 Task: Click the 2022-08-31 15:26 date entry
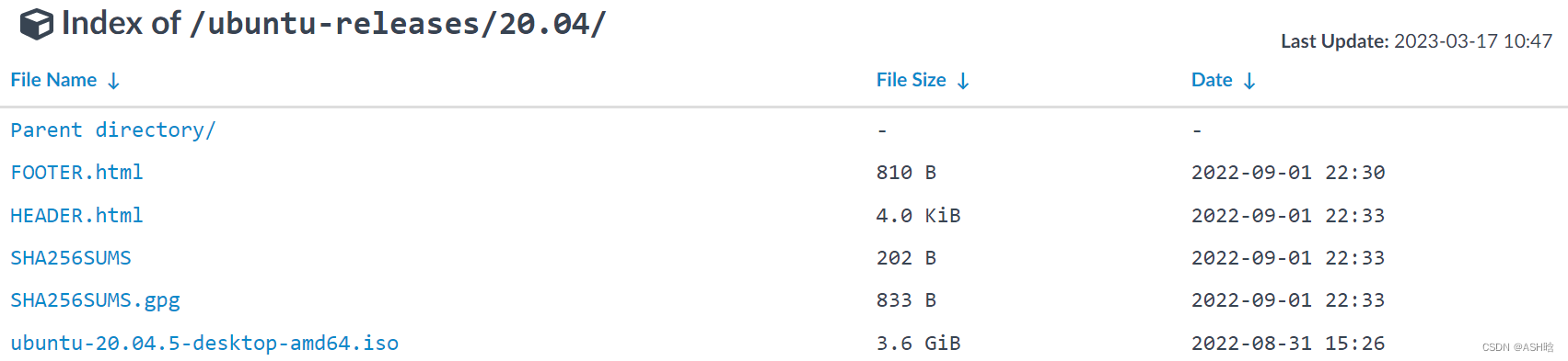(x=1288, y=344)
